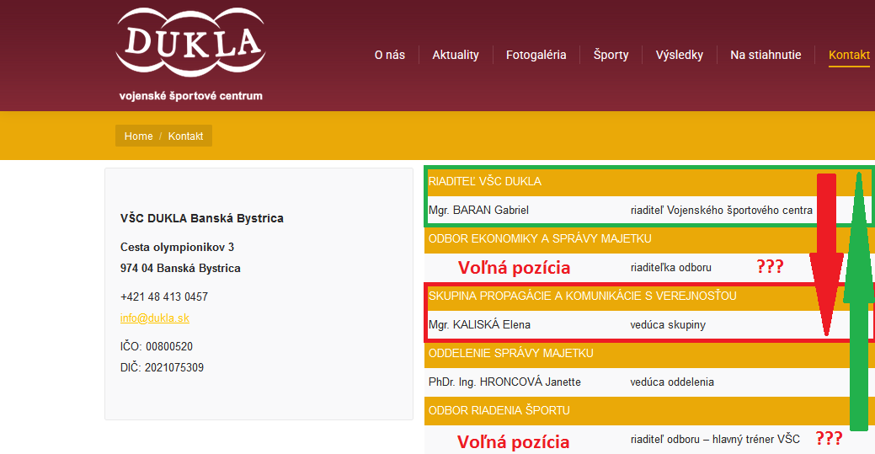Viewport: 875px width, 454px height.
Task: Go to the Fotogaléria page
Action: coord(536,55)
